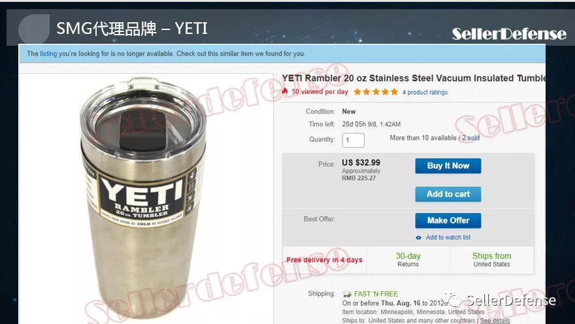Click the listing link in the blue banner
The image size is (575, 324).
48,54
